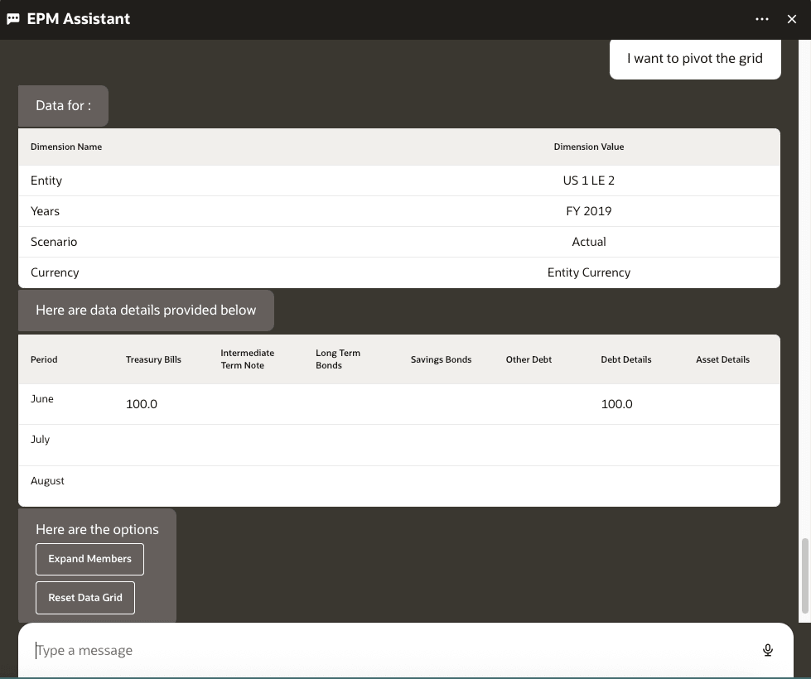Select the Asset Details column header
Image resolution: width=811 pixels, height=679 pixels.
point(722,359)
